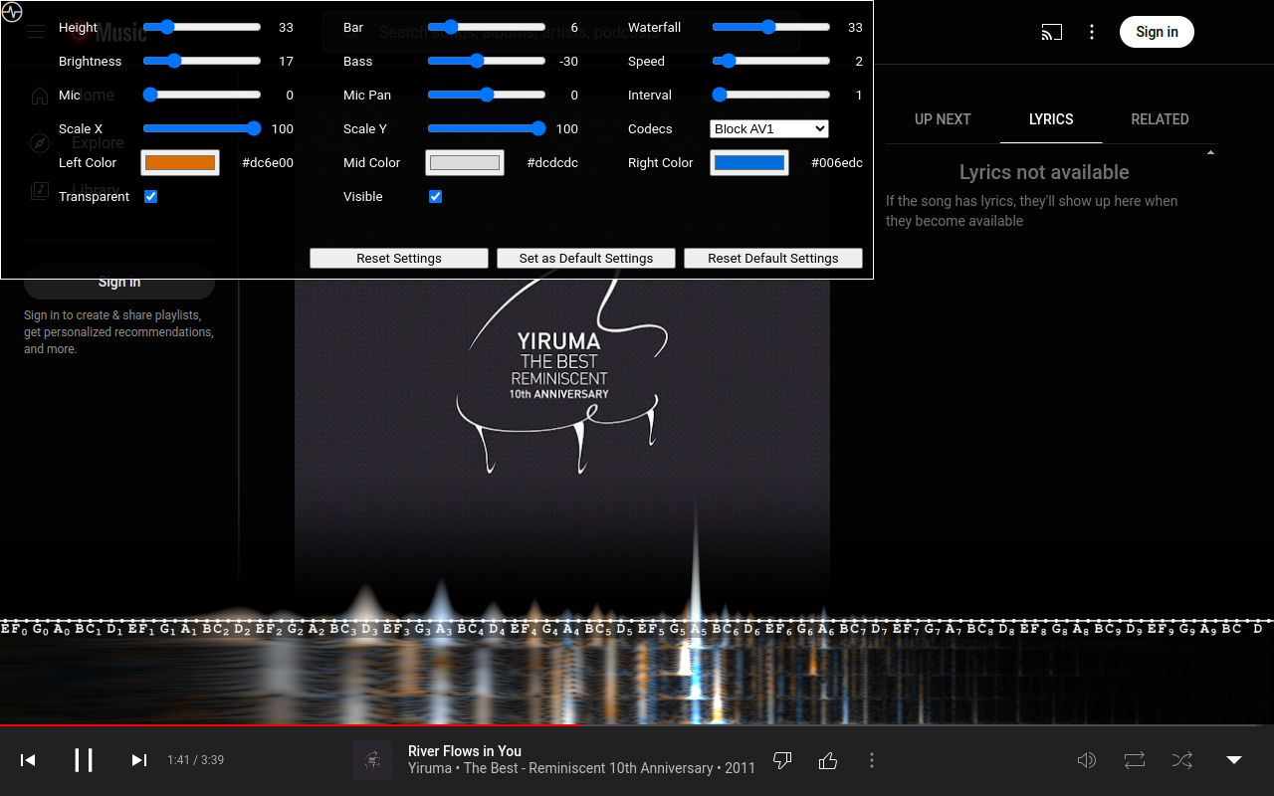This screenshot has width=1274, height=796.
Task: Click the Mic Pan slider
Action: point(487,95)
